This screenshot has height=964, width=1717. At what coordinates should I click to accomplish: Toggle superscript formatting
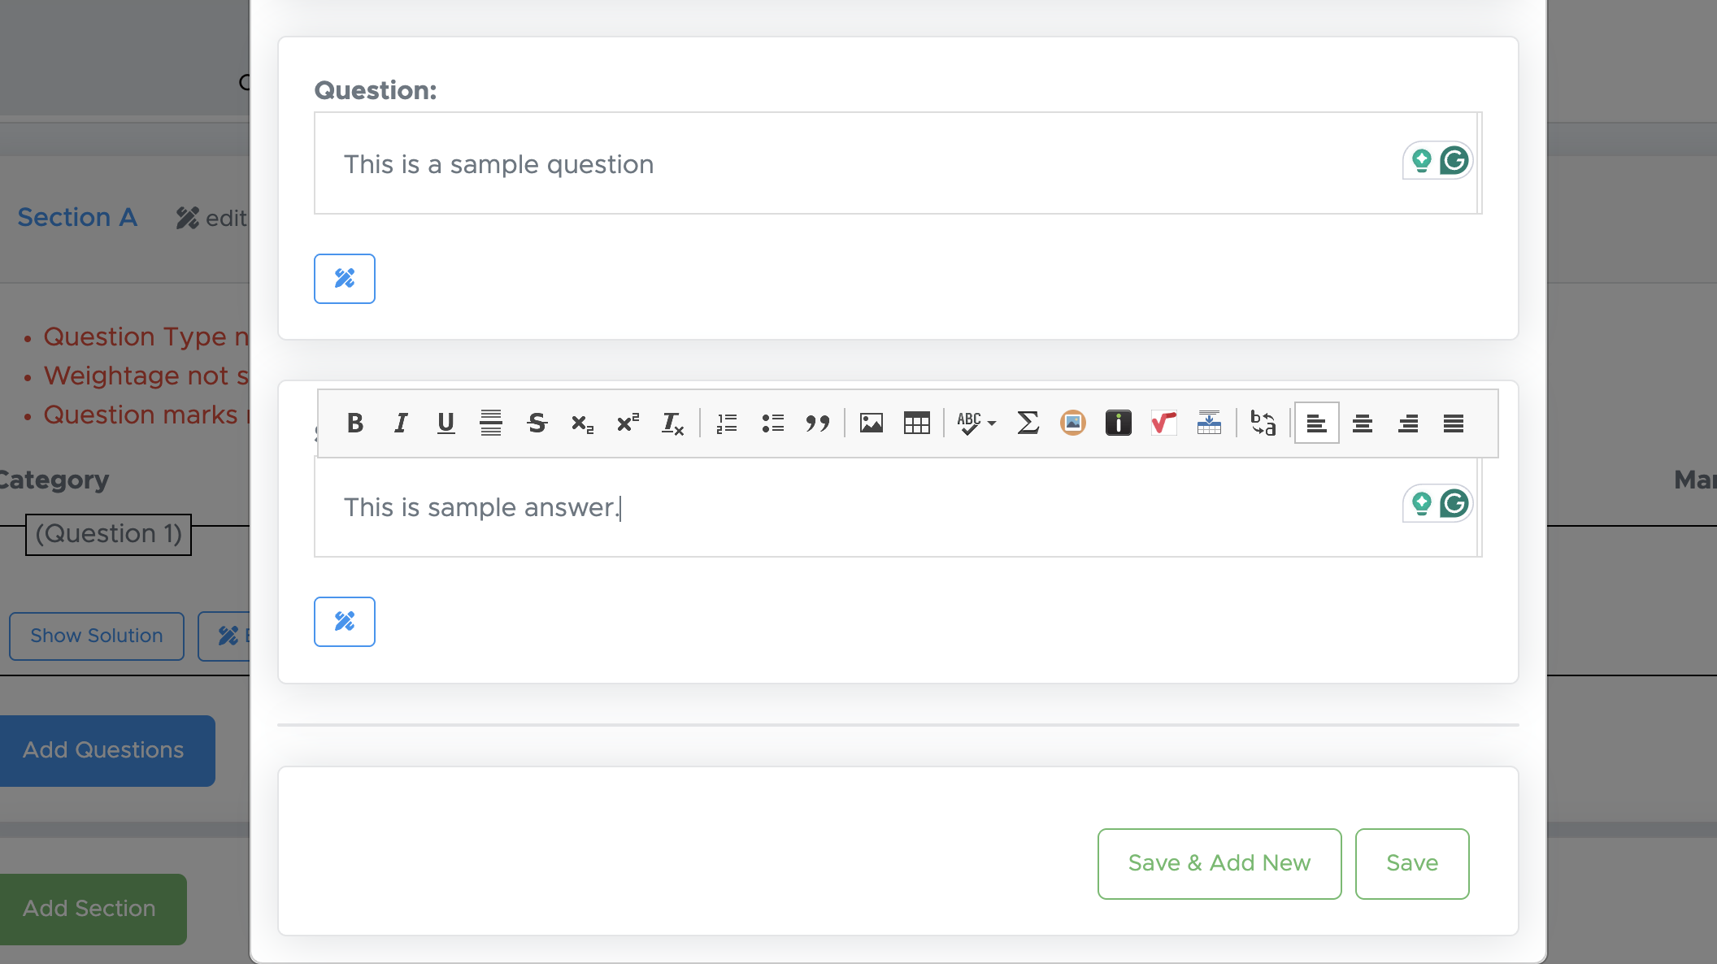pos(628,423)
